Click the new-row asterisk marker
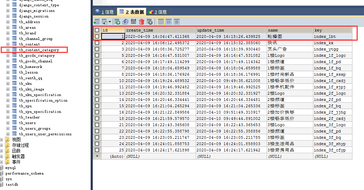Viewport: 364px width, 190px height. [97, 156]
